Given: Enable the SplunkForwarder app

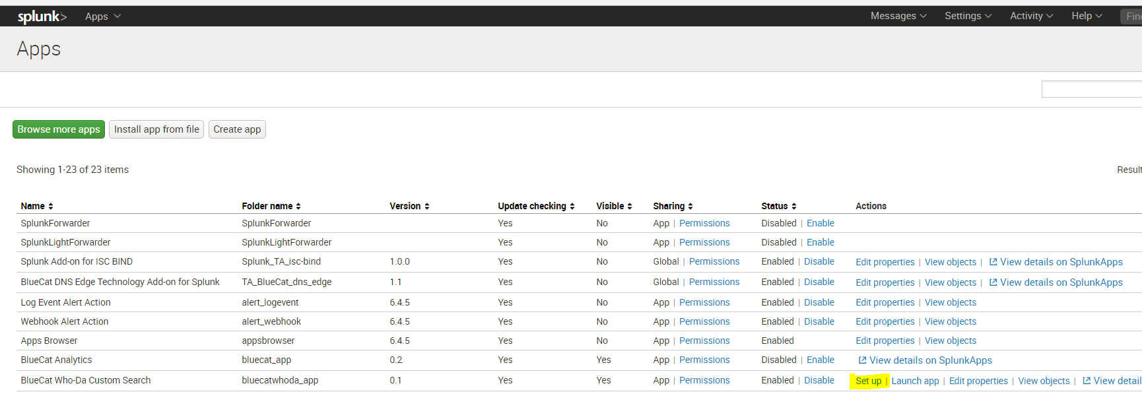Looking at the screenshot, I should [821, 223].
